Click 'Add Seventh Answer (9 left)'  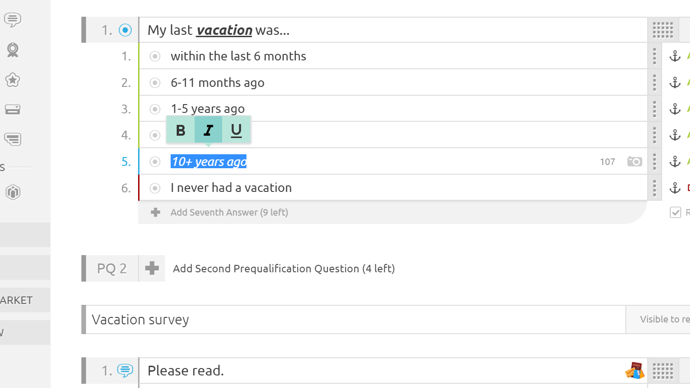[229, 212]
